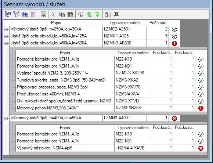Click green check icon on NZM3-XKA2 row

click(x=201, y=80)
